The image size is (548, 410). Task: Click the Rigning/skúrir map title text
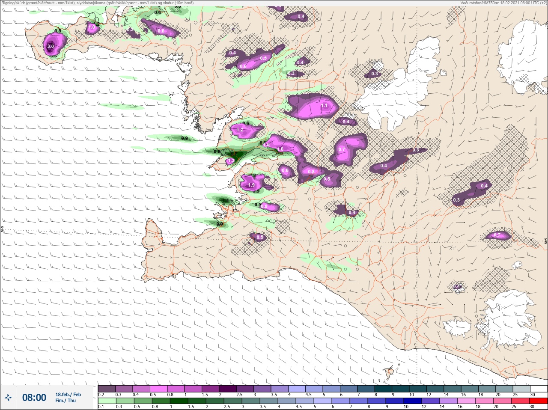[x=97, y=3]
